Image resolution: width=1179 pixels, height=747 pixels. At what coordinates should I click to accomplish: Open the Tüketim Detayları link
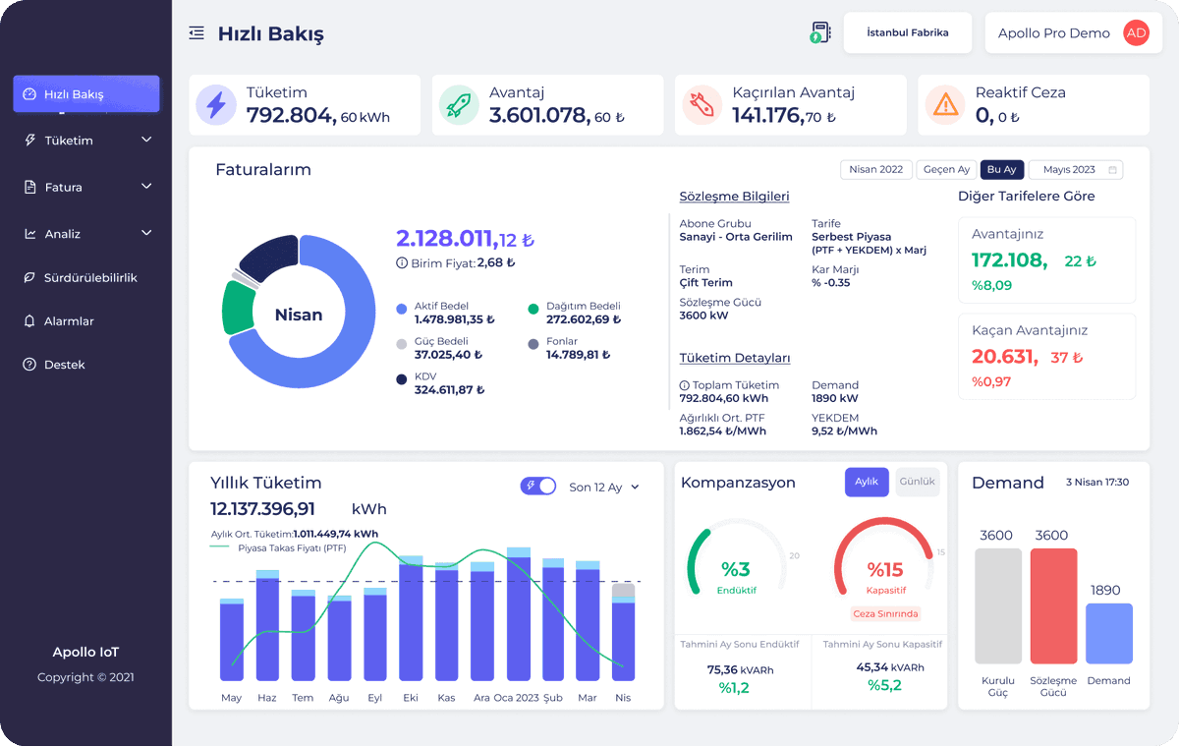click(735, 359)
